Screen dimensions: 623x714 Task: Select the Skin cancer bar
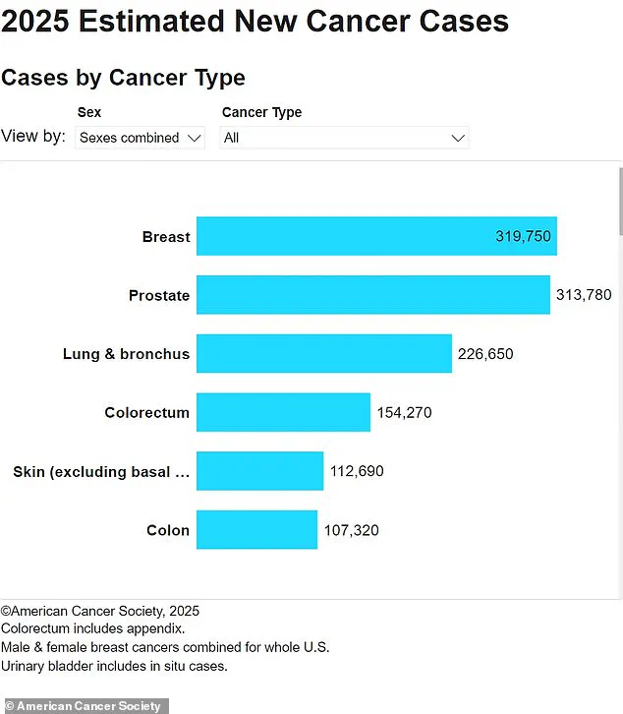point(259,471)
